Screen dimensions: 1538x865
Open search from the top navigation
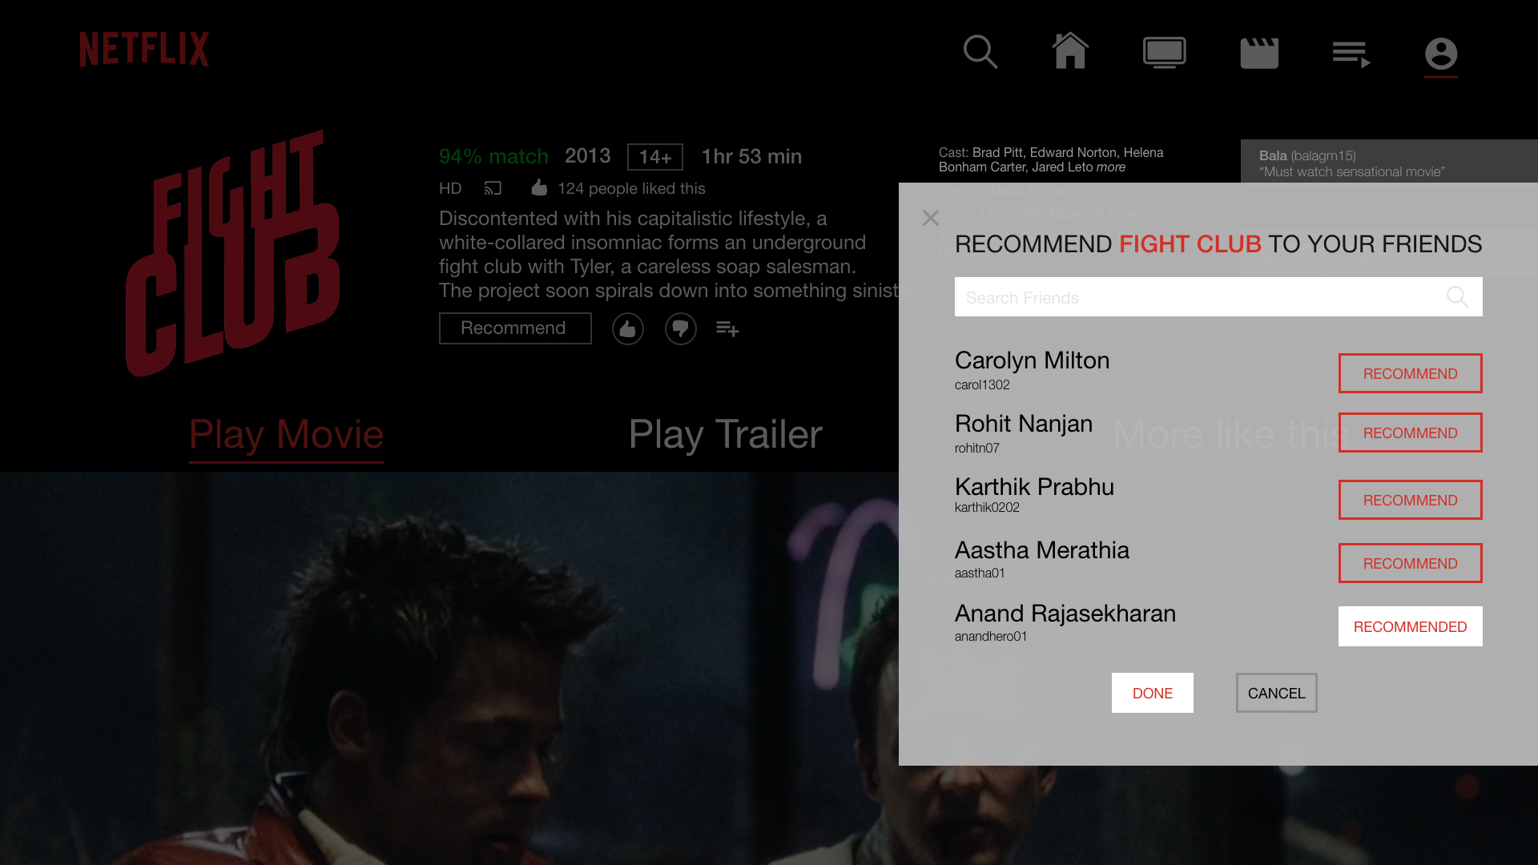pyautogui.click(x=980, y=52)
